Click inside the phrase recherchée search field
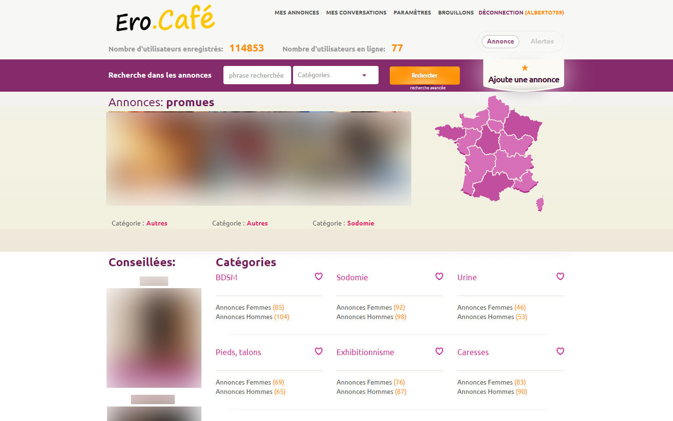 point(257,75)
